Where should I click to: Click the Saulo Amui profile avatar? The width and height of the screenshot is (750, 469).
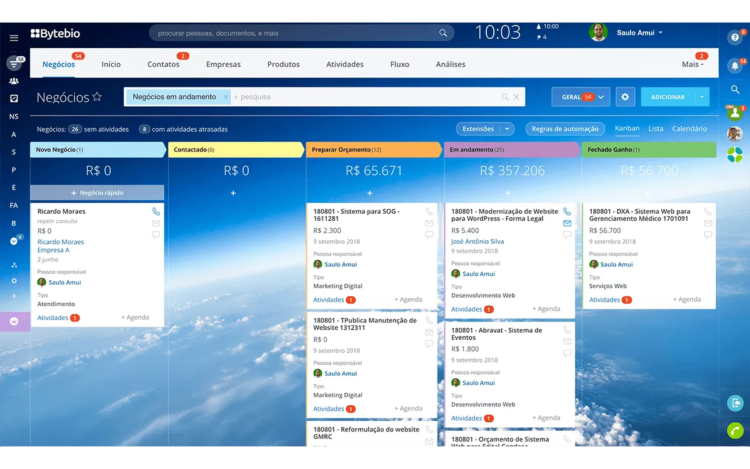point(598,33)
